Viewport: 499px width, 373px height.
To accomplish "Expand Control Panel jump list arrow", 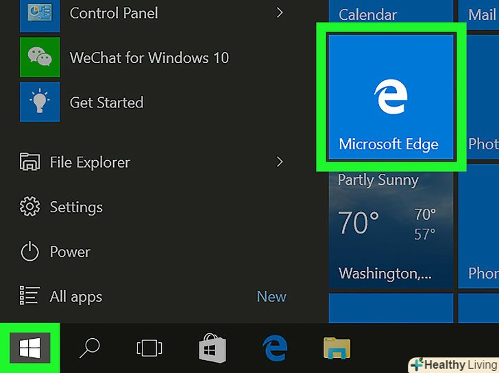I will 280,13.
